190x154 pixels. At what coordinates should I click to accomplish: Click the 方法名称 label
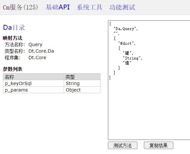tap(15, 44)
